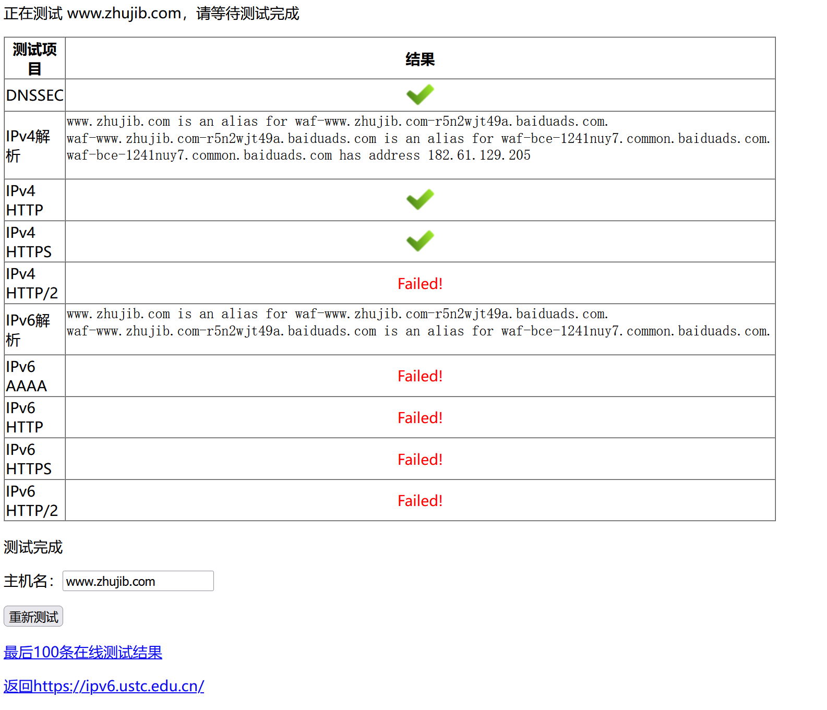Click the IPv4 HTTPS green checkmark
This screenshot has width=827, height=710.
click(x=420, y=240)
